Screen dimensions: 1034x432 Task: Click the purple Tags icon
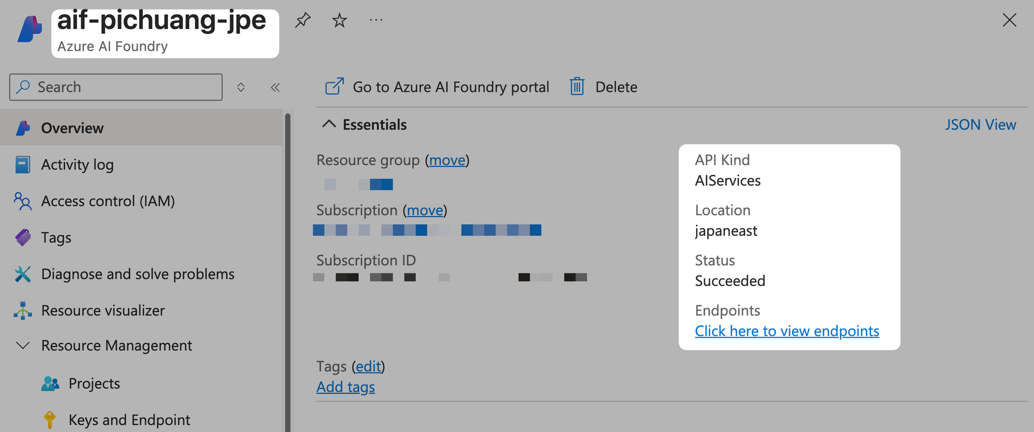click(23, 237)
